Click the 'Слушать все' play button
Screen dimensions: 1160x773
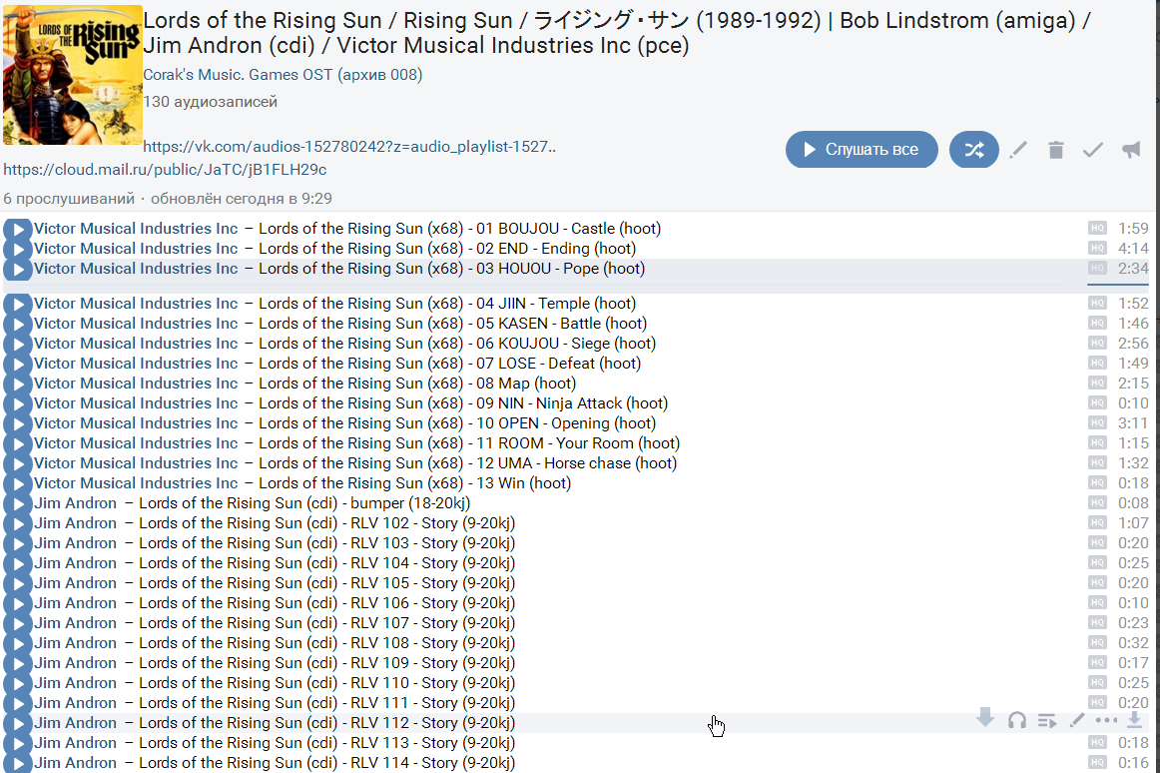[x=862, y=150]
